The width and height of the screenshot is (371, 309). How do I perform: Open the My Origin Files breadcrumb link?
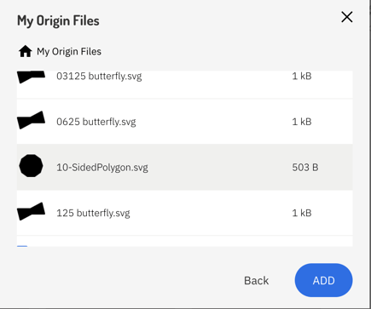69,52
